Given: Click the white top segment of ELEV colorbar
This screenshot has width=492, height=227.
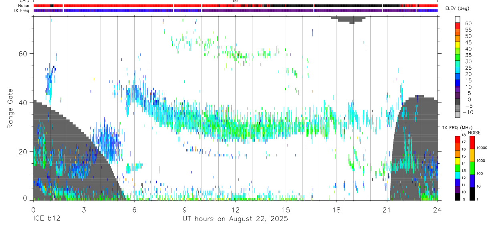Looking at the screenshot, I should (x=458, y=19).
